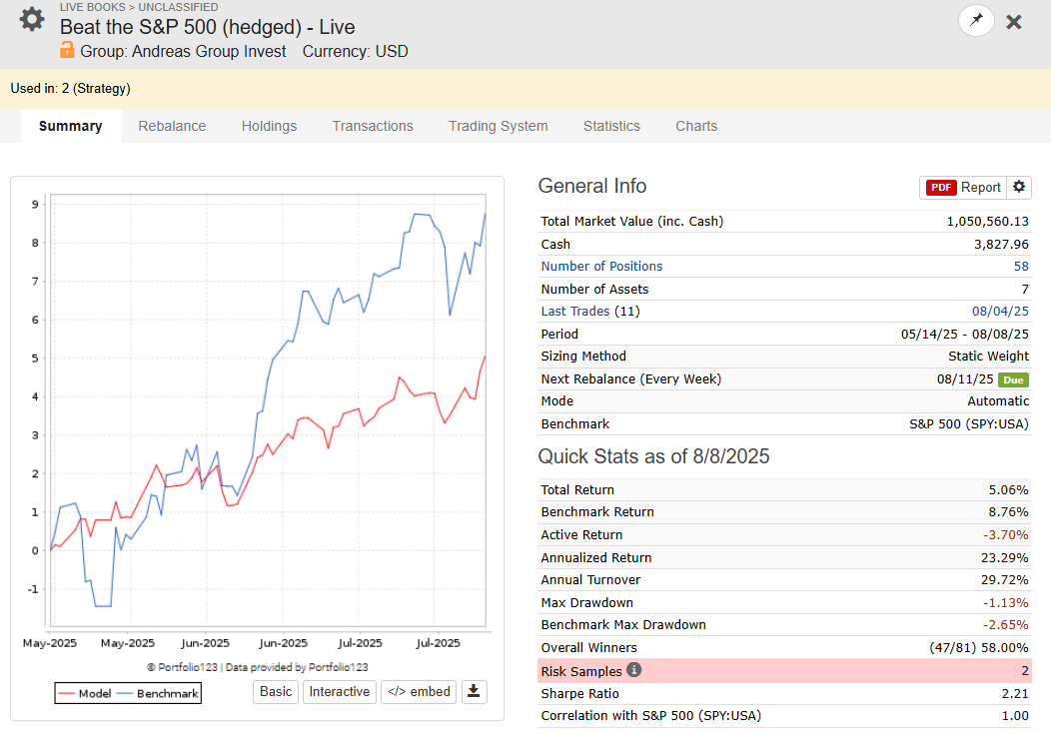Click the 'Used in: 2 (Strategy)' text

coord(70,89)
